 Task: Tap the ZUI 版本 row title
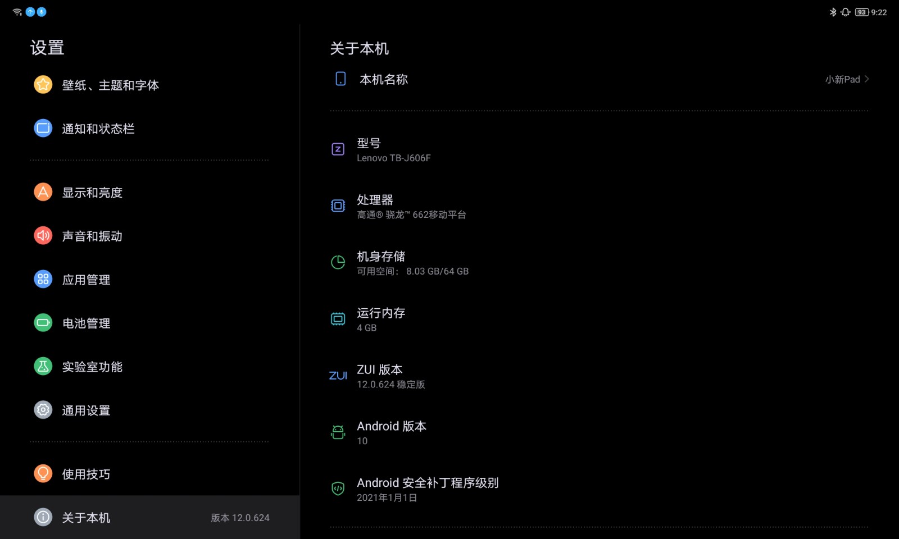click(x=380, y=369)
